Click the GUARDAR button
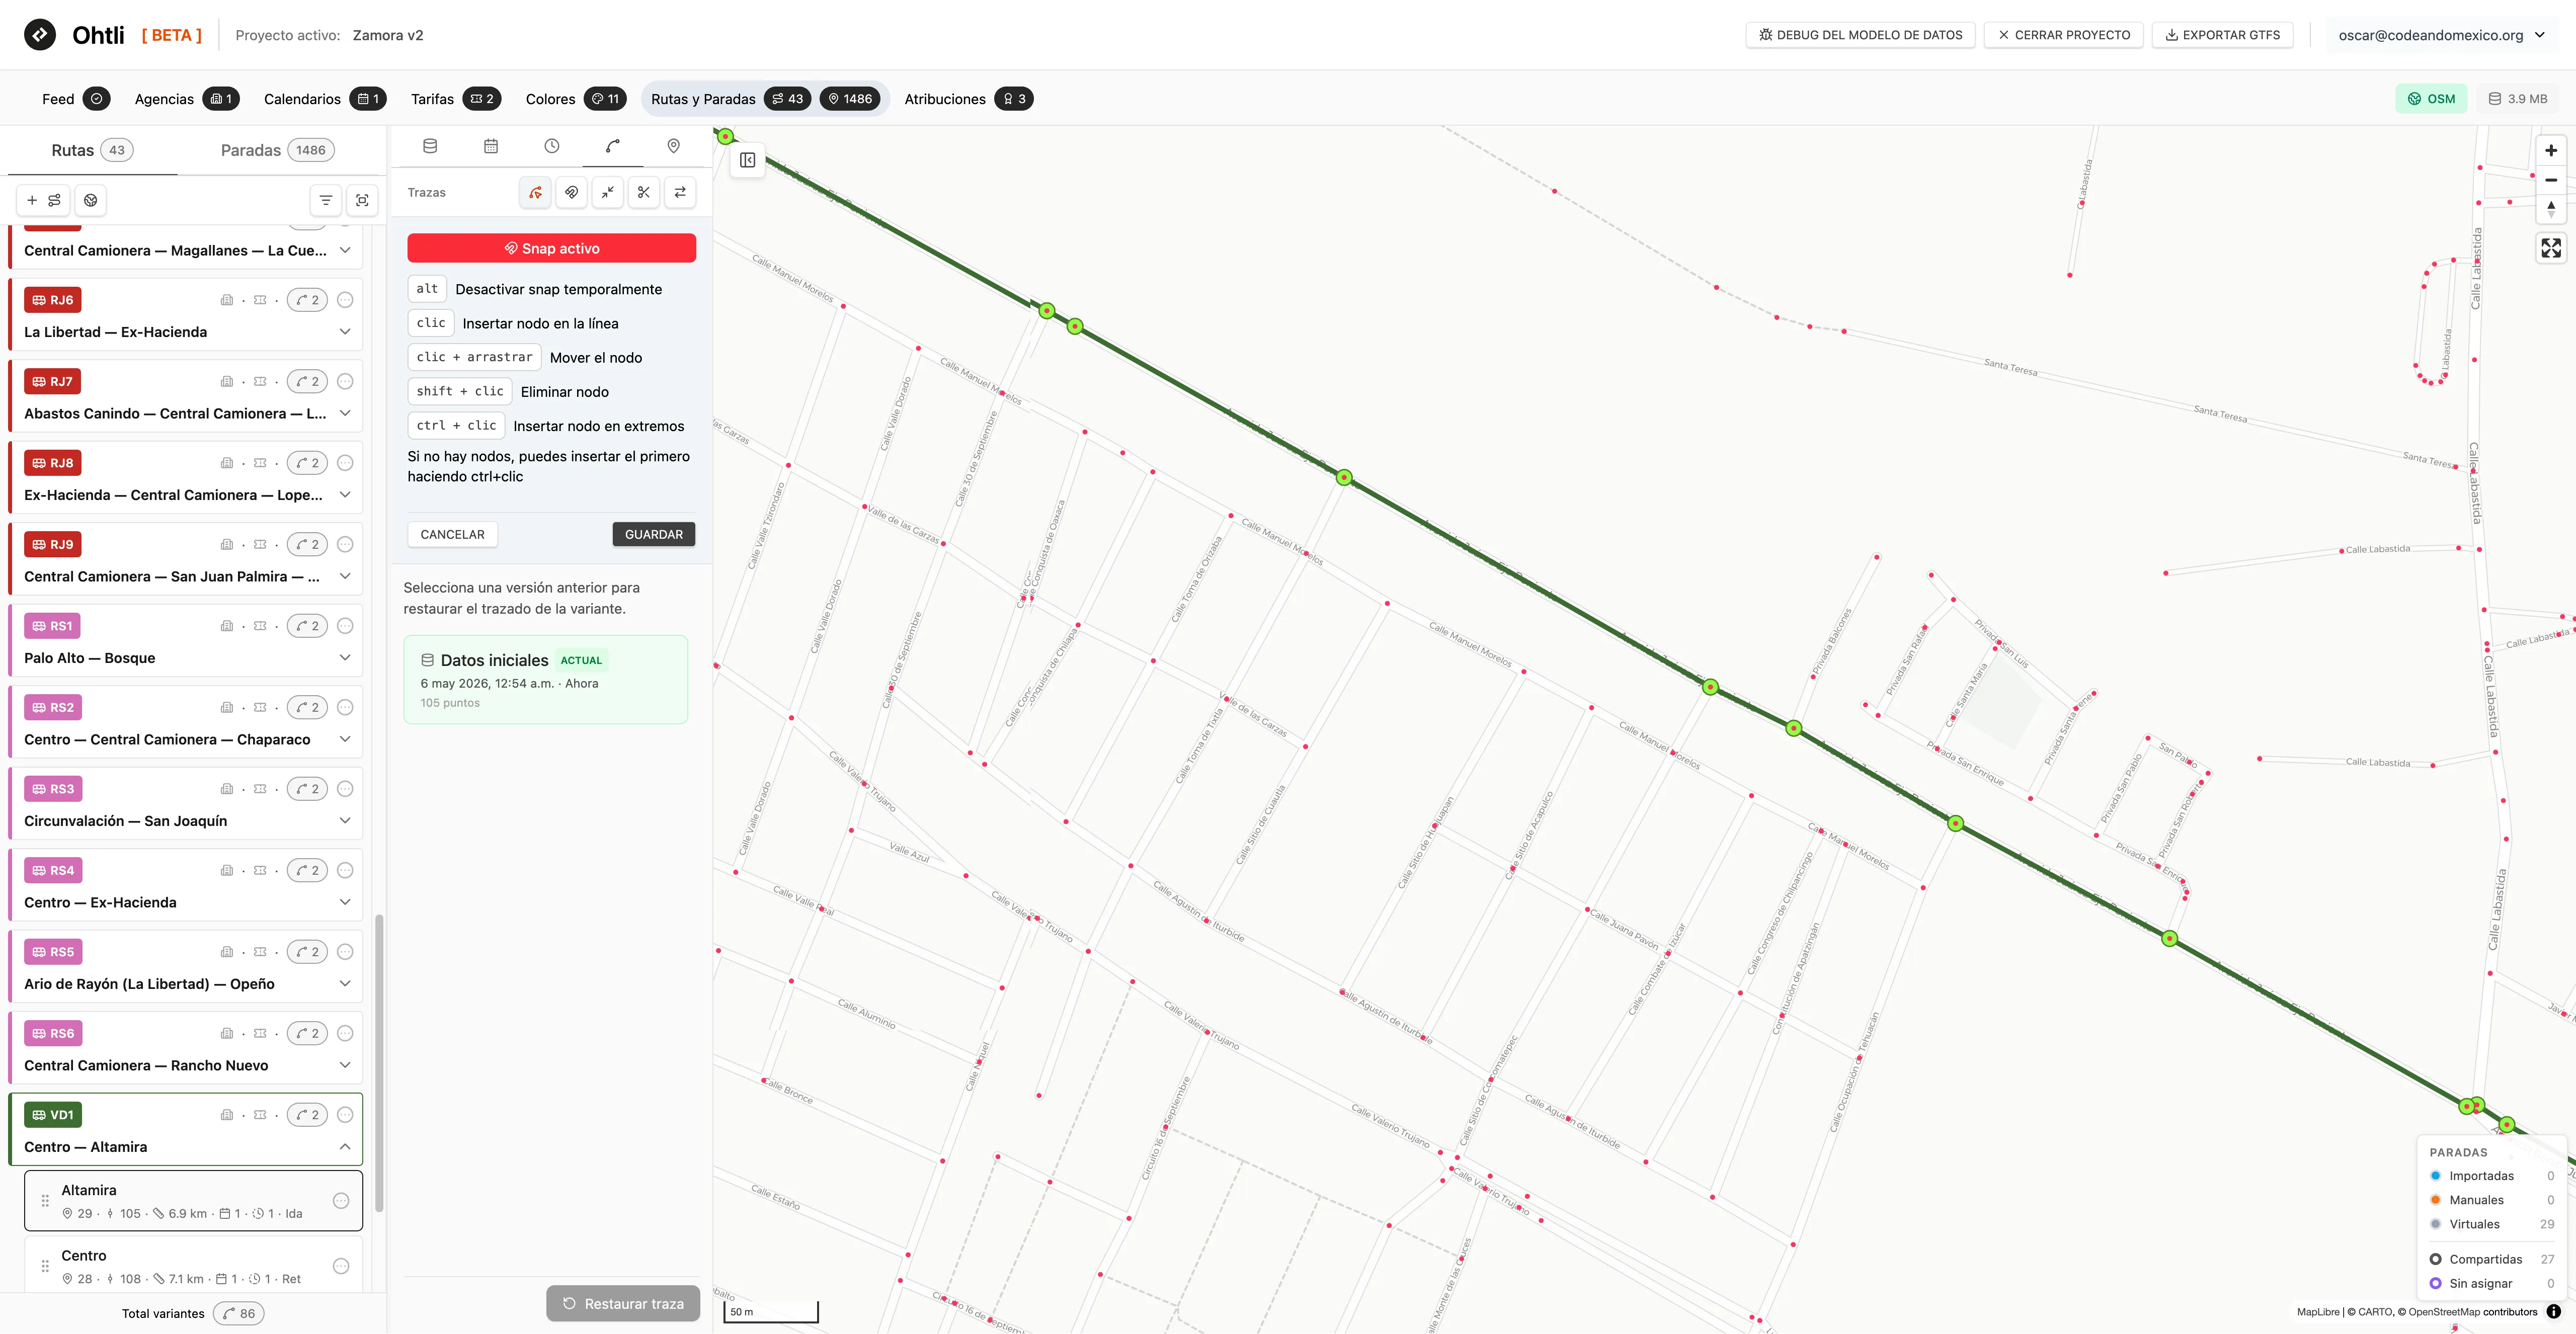 (654, 534)
